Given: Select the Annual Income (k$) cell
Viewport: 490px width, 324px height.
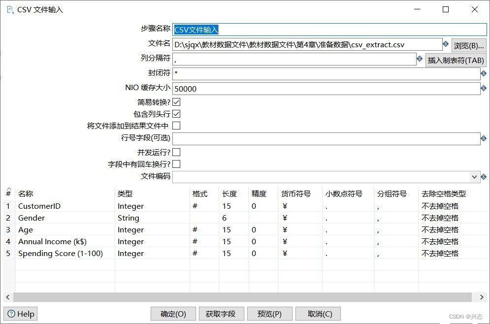Looking at the screenshot, I should coord(65,241).
